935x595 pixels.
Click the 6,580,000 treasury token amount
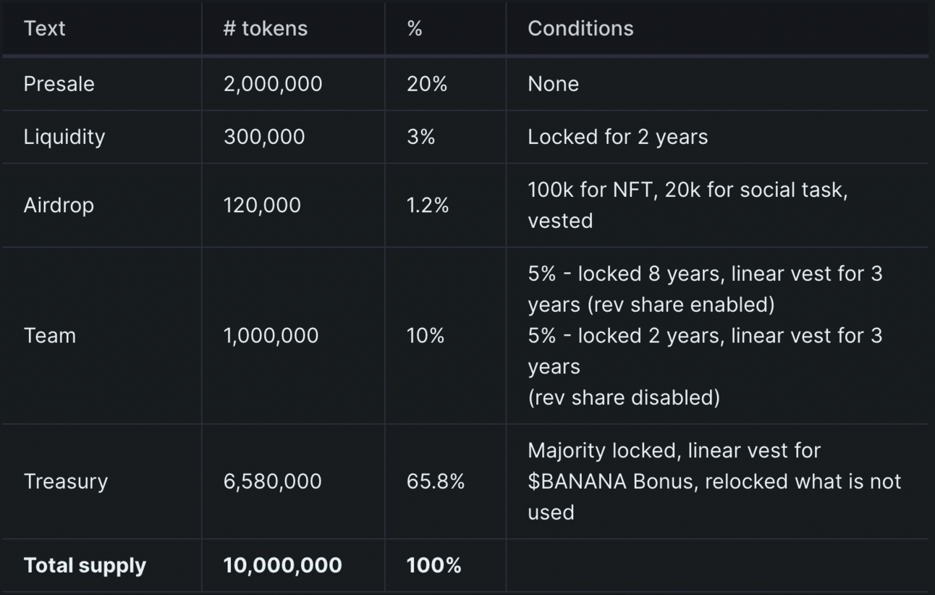pos(273,481)
